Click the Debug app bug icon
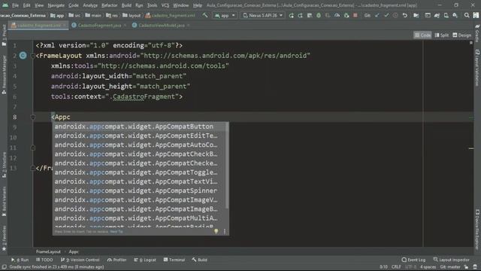 319,15
